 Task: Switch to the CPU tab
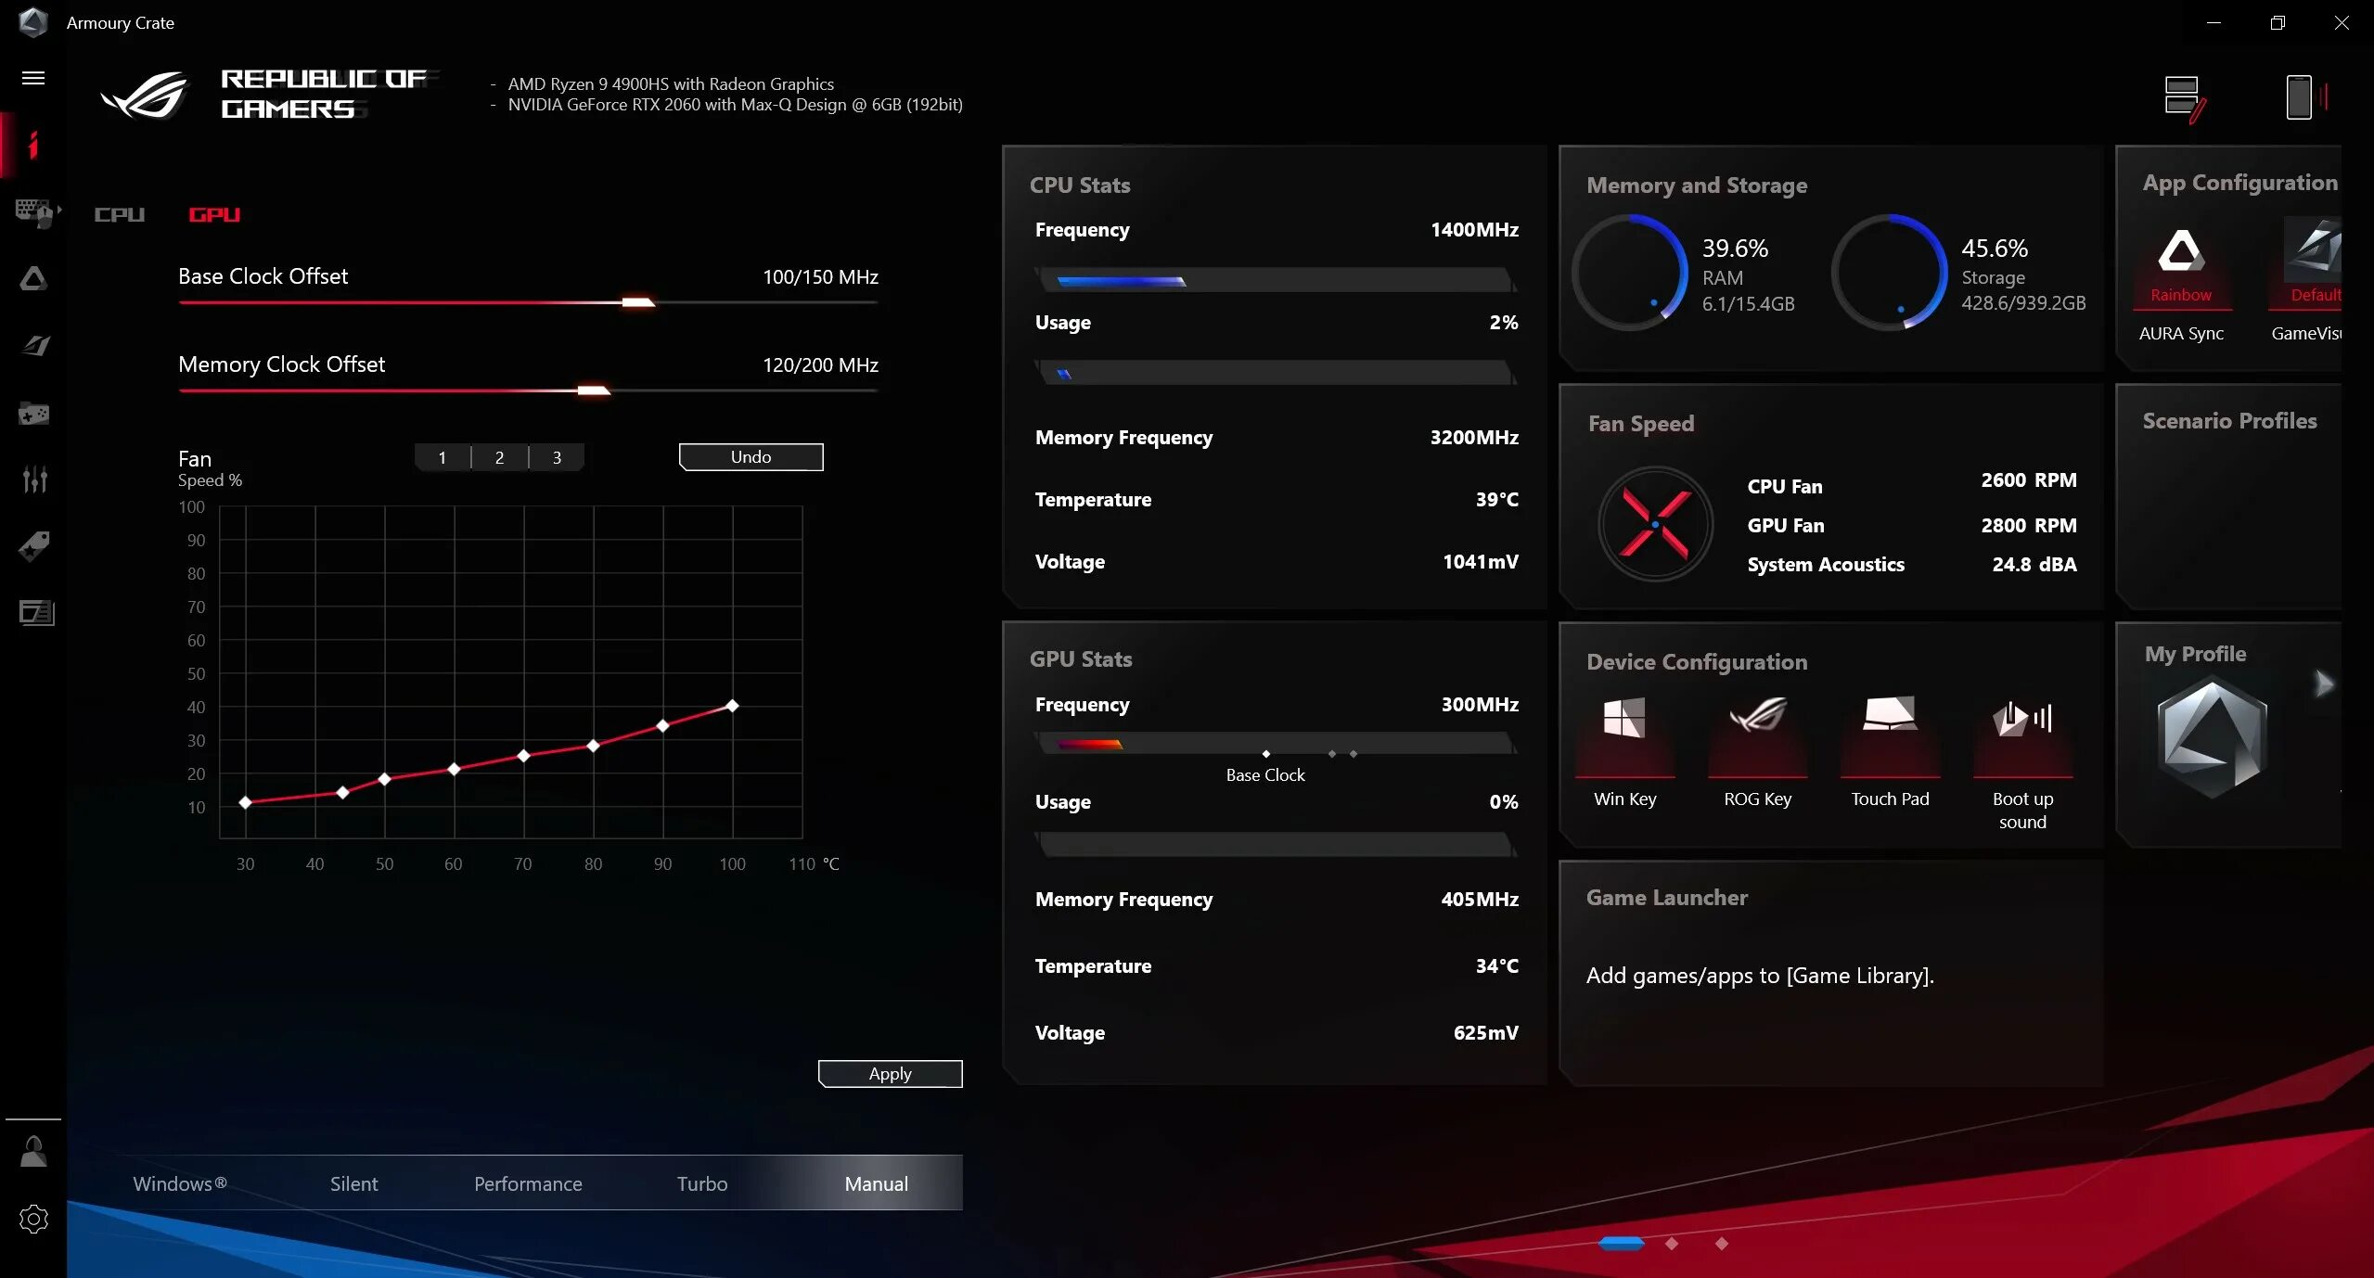[120, 215]
